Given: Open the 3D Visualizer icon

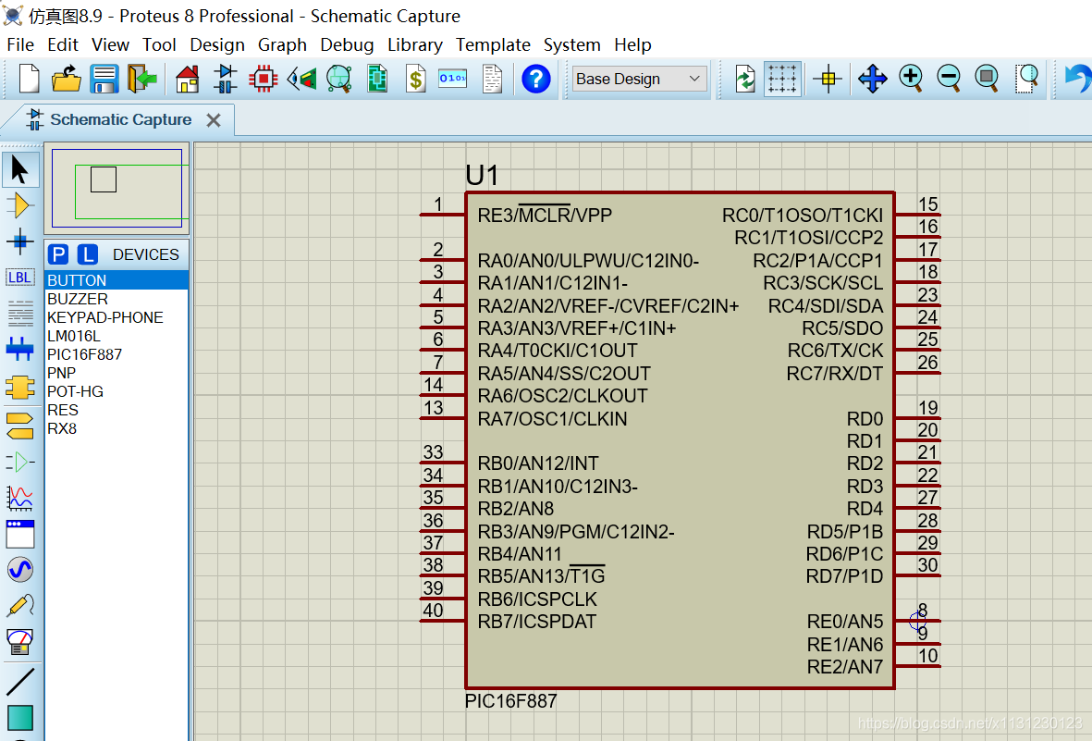Looking at the screenshot, I should (x=301, y=78).
